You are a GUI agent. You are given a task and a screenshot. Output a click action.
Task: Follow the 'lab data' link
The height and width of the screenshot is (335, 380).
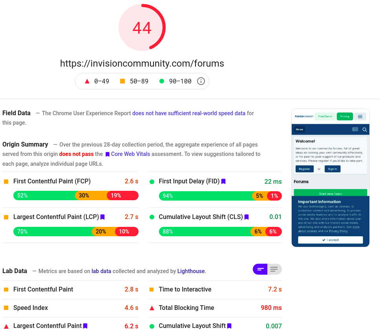coord(101,271)
